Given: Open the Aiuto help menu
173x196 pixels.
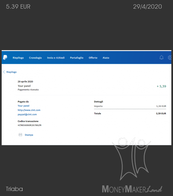Looking at the screenshot, I should [x=106, y=58].
